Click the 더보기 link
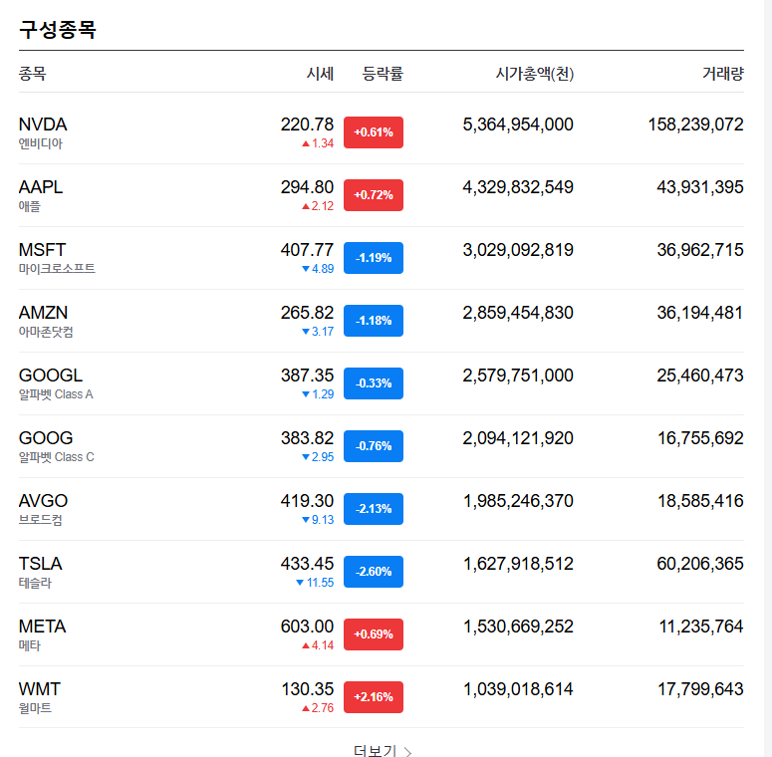Image resolution: width=772 pixels, height=757 pixels. pyautogui.click(x=376, y=751)
